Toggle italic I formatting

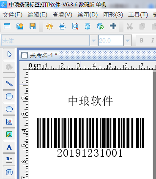coord(153,40)
